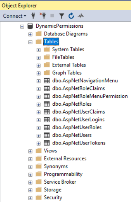Select the dbo.AspNetUsers table
Image resolution: width=131 pixels, height=202 pixels.
(x=72, y=135)
